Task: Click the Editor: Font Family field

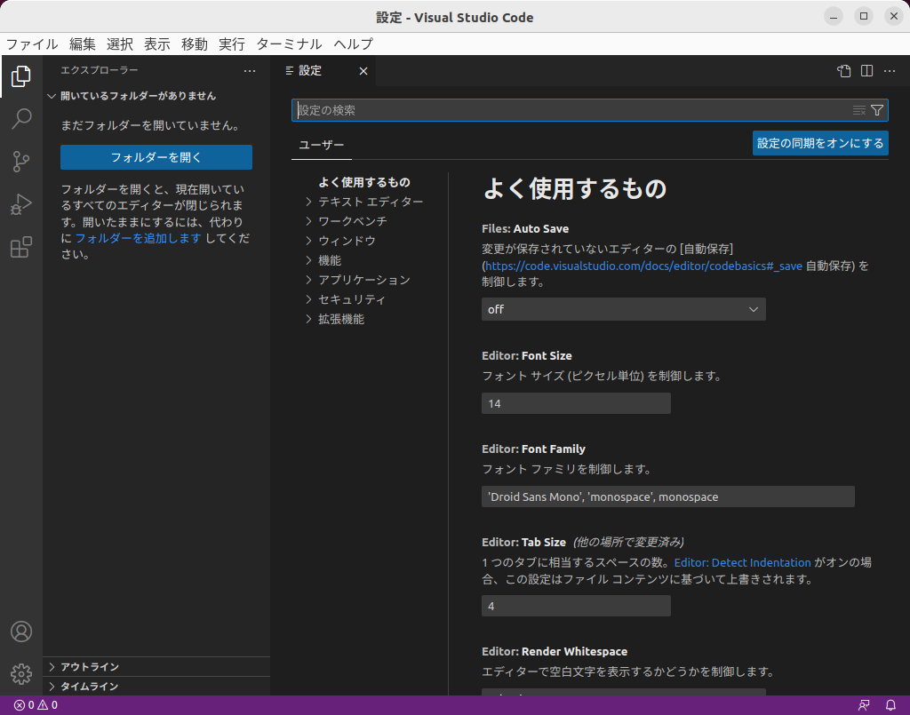Action: click(668, 497)
